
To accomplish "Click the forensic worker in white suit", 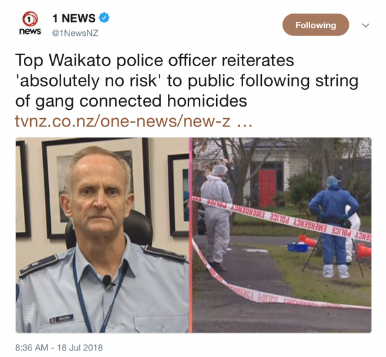I will click(217, 218).
